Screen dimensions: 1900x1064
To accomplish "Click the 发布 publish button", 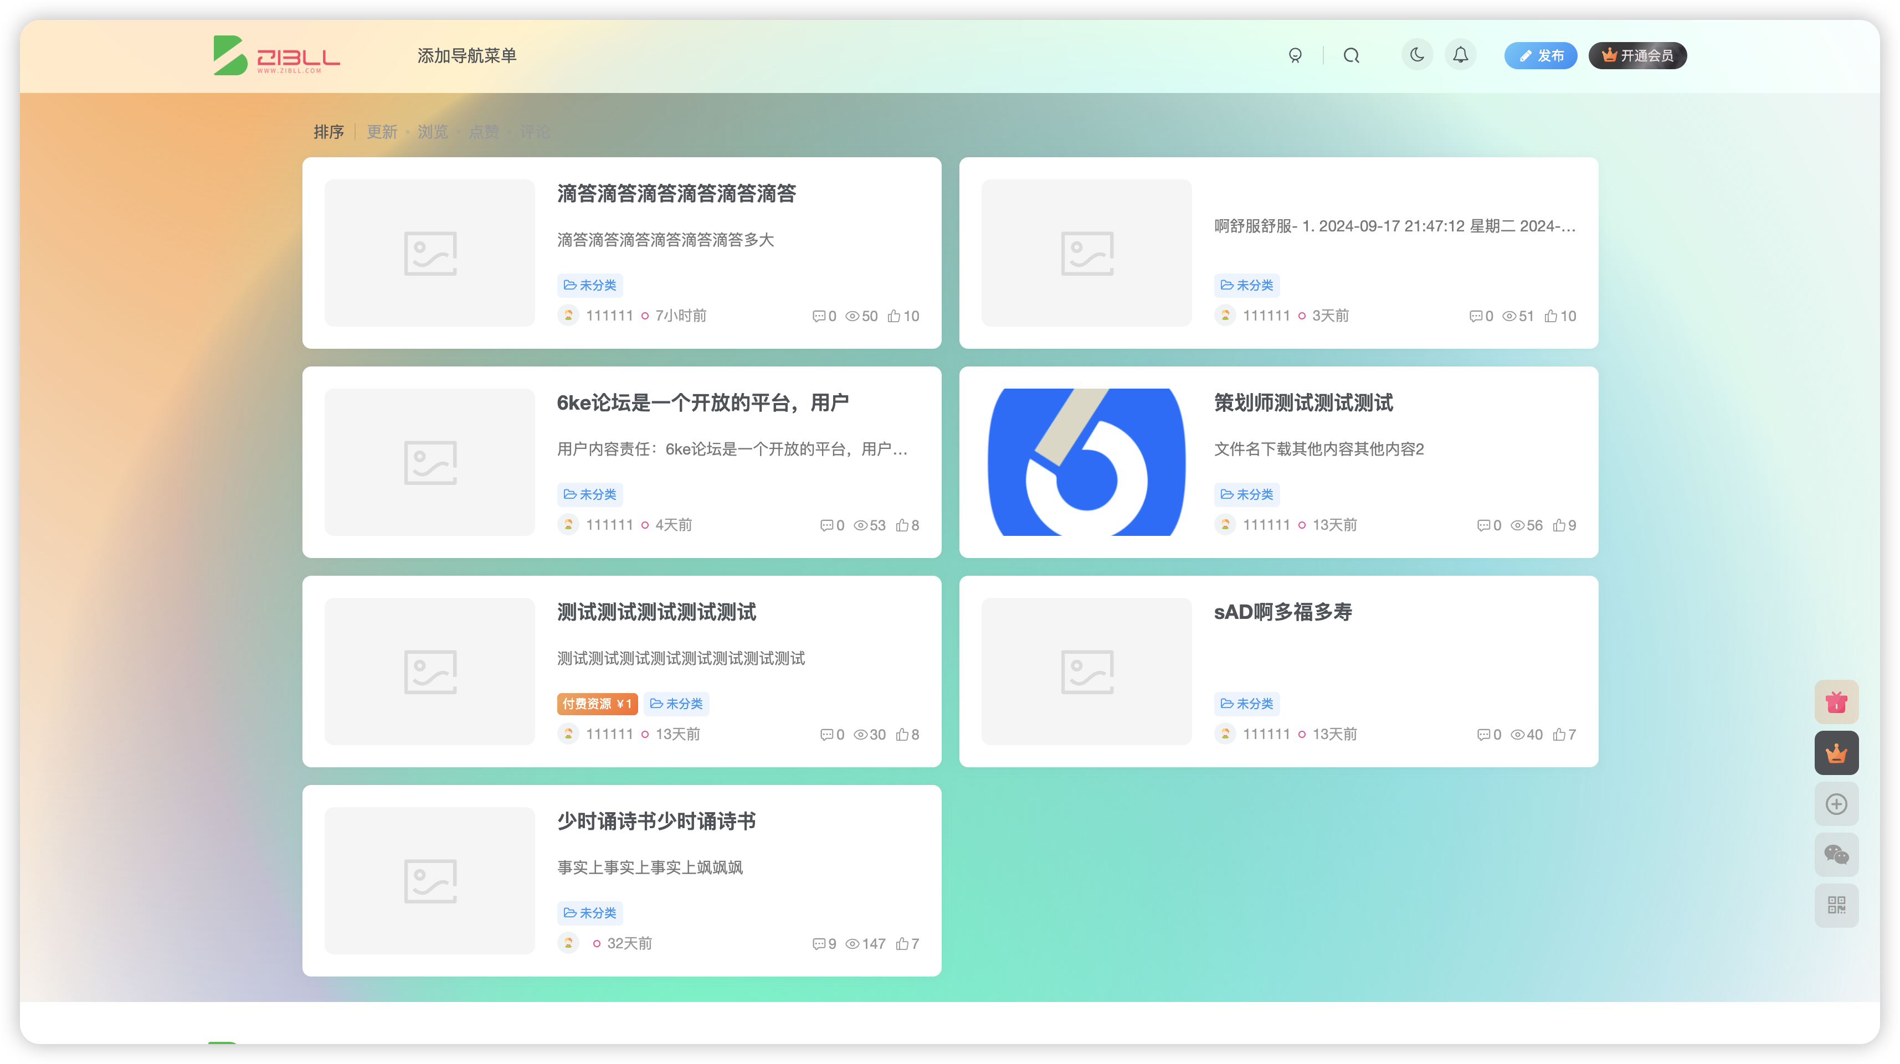I will coord(1541,55).
